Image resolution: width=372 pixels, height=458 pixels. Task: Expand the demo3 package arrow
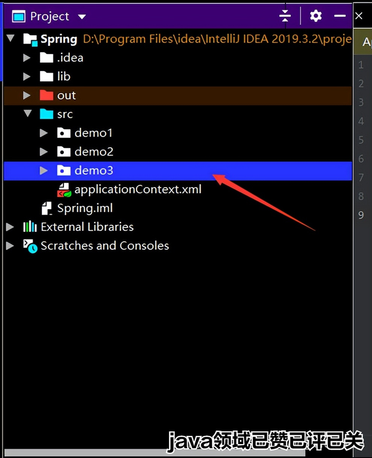(44, 170)
